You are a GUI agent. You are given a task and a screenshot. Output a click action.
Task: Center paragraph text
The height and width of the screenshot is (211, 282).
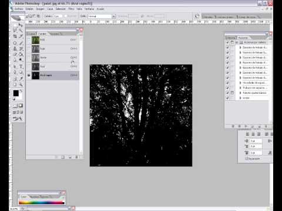[253, 134]
